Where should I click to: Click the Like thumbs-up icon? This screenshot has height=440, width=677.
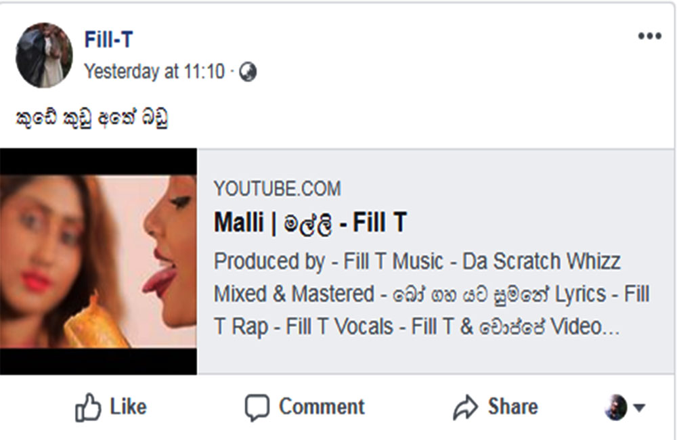pos(89,407)
